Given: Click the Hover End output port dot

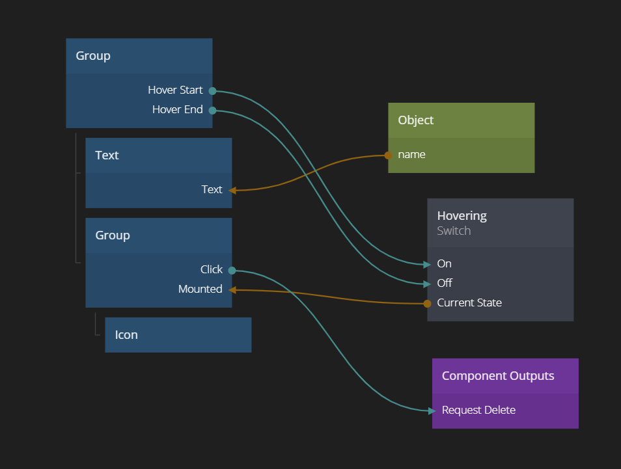Looking at the screenshot, I should (212, 110).
